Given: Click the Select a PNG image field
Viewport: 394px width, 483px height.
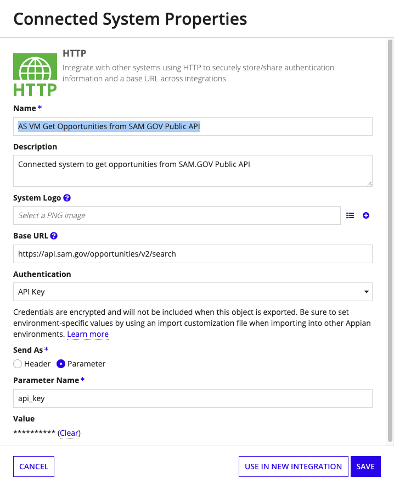Looking at the screenshot, I should pos(177,215).
